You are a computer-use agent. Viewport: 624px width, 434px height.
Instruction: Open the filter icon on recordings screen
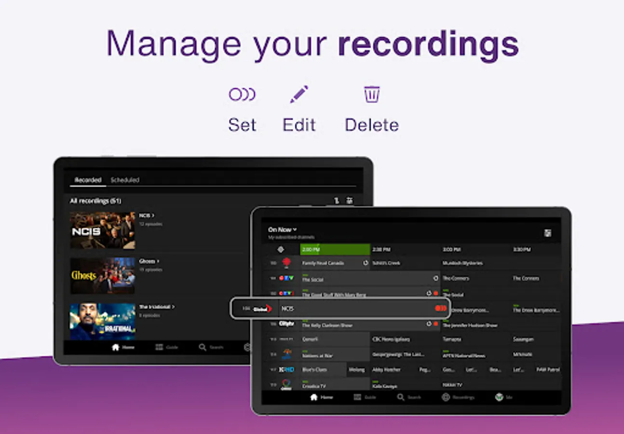pos(349,200)
